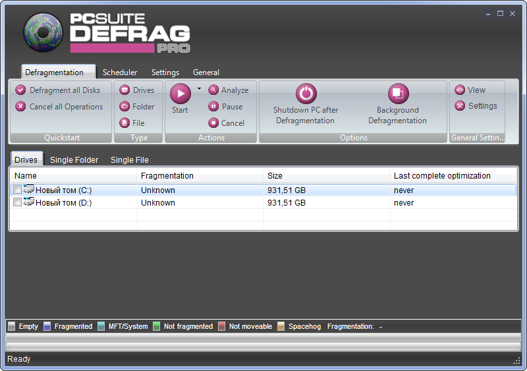The width and height of the screenshot is (527, 371).
Task: Open the Start button dropdown arrow
Action: 200,89
